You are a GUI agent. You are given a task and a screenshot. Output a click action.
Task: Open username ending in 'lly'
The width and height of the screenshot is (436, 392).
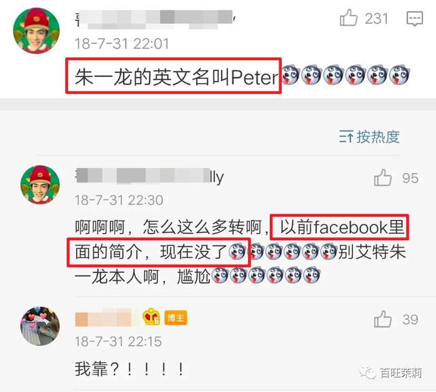tap(150, 176)
